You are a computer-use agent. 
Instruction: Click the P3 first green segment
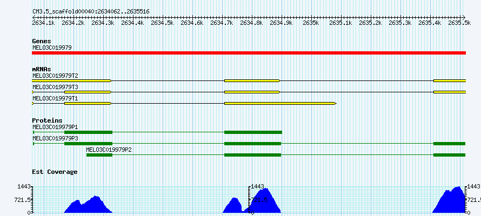(88, 144)
